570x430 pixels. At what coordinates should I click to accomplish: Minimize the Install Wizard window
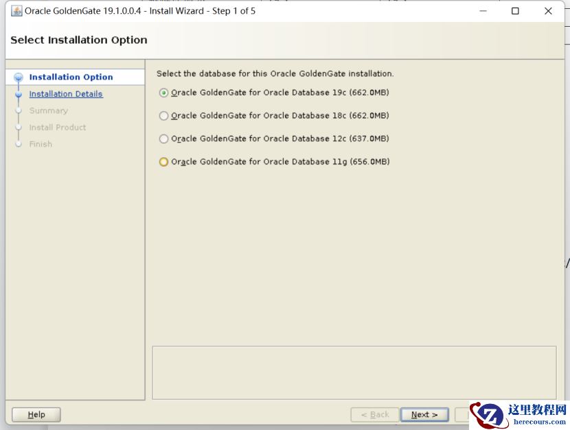pos(483,11)
